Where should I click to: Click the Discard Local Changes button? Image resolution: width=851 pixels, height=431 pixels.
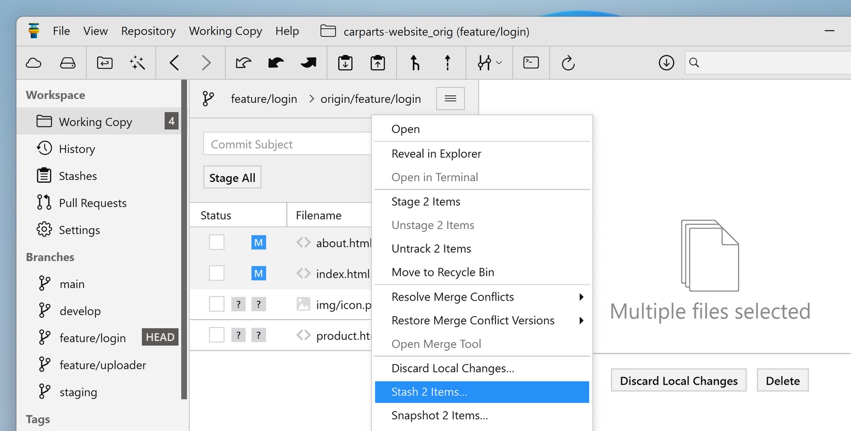678,381
